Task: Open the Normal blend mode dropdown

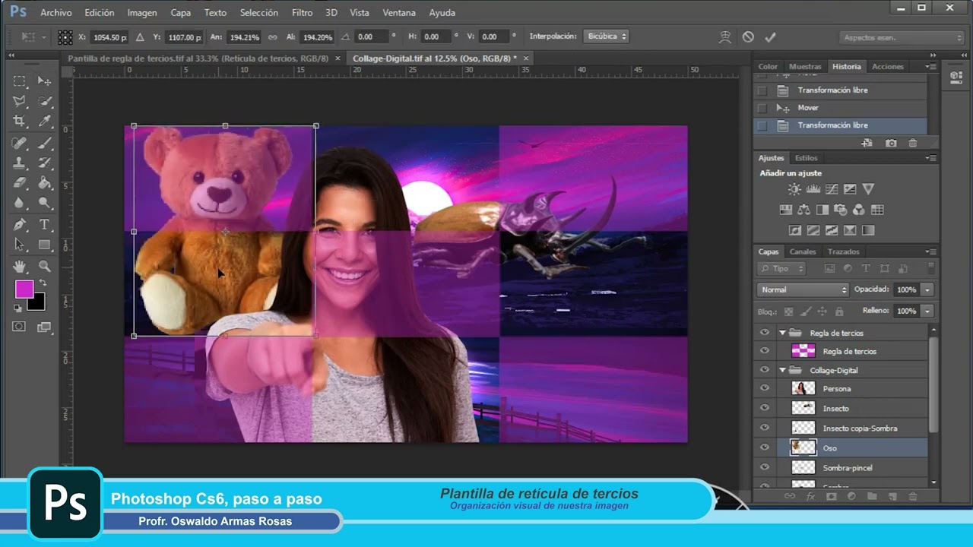Action: [803, 289]
